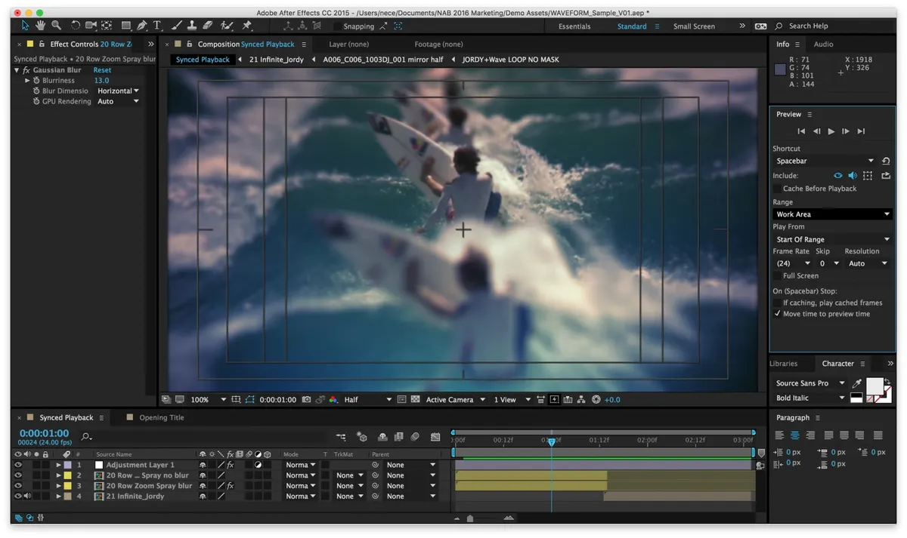Enable motion blur switch in timeline header
This screenshot has width=907, height=538.
click(x=415, y=437)
